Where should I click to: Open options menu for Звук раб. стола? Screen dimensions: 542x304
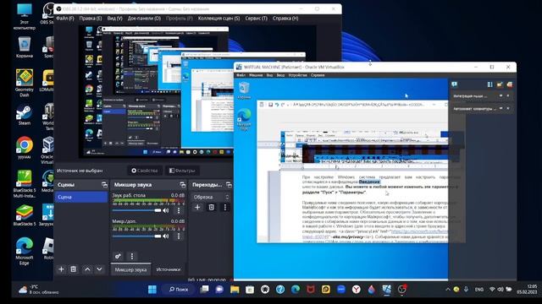(x=179, y=210)
